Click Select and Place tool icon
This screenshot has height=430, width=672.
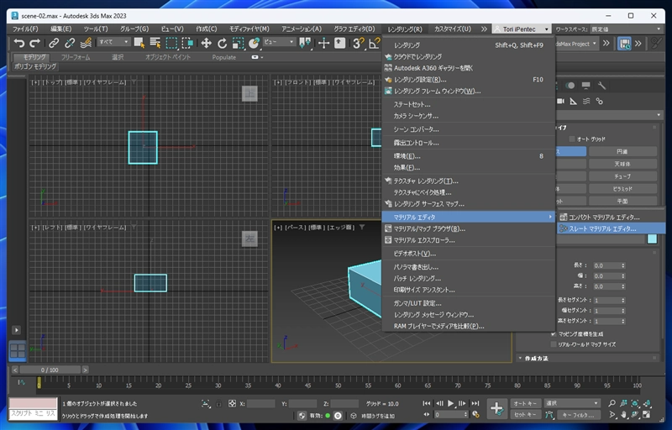[x=255, y=43]
